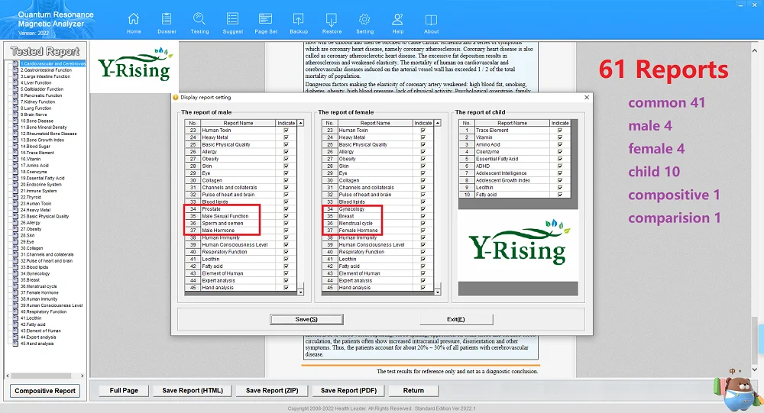This screenshot has height=413, width=764.
Task: Toggle Adolescent Growth Index checkbox
Action: (560, 180)
